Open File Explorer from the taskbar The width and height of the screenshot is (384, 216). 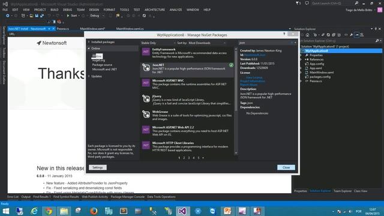click(x=64, y=211)
